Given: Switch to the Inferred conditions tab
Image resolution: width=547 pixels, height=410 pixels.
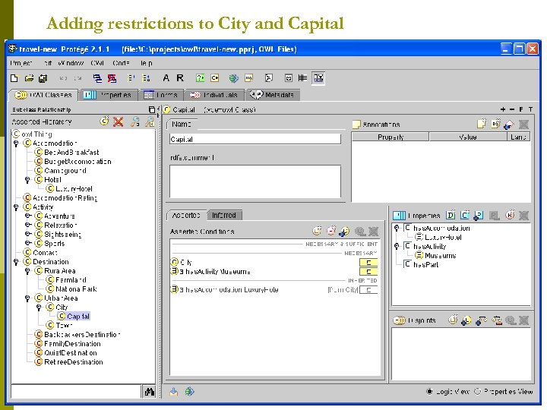Looking at the screenshot, I should click(224, 215).
